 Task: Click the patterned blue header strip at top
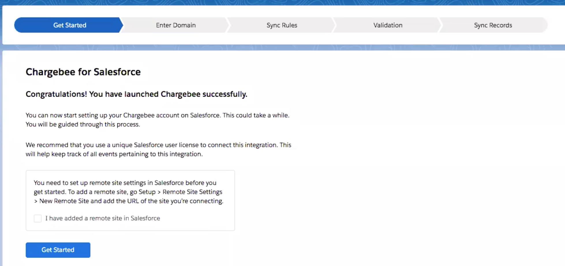pos(283,2)
